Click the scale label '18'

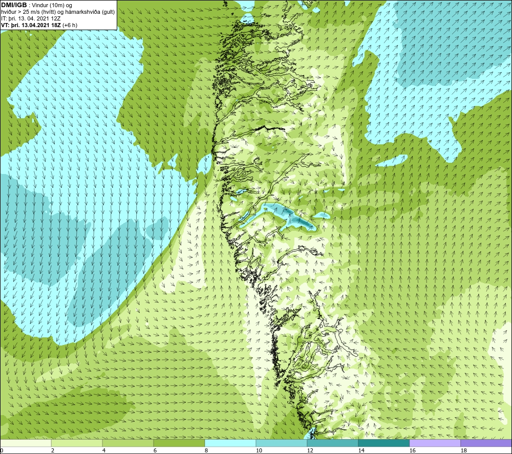(463, 450)
